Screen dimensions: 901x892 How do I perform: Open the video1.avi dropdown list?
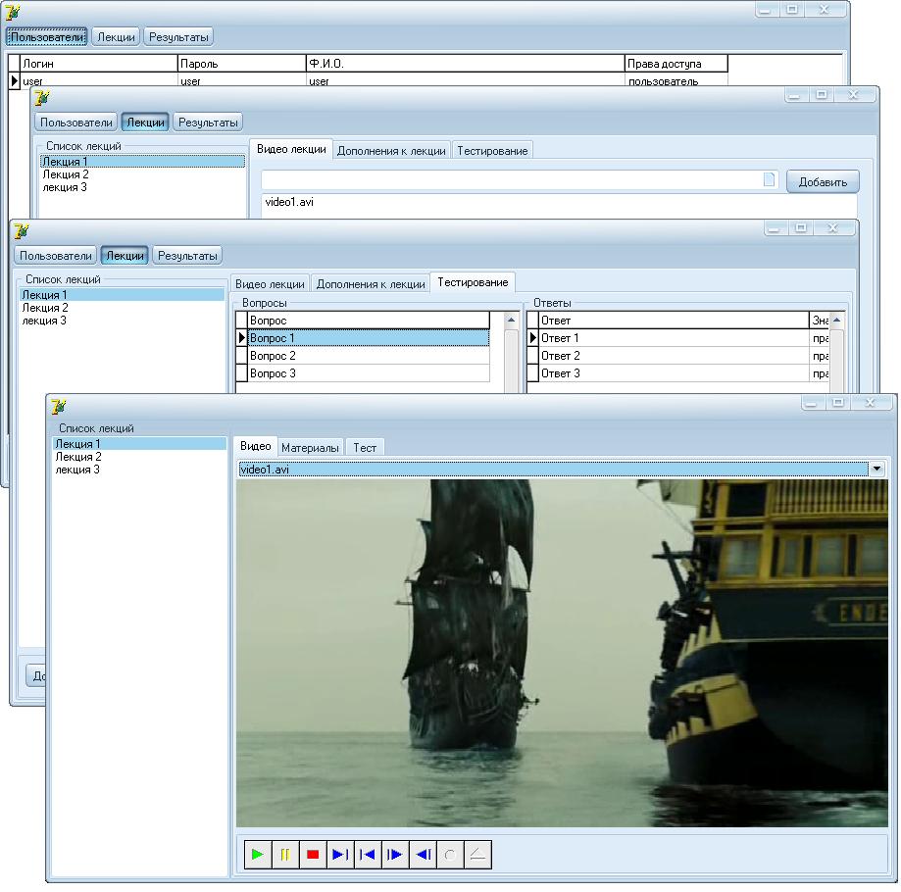(876, 470)
